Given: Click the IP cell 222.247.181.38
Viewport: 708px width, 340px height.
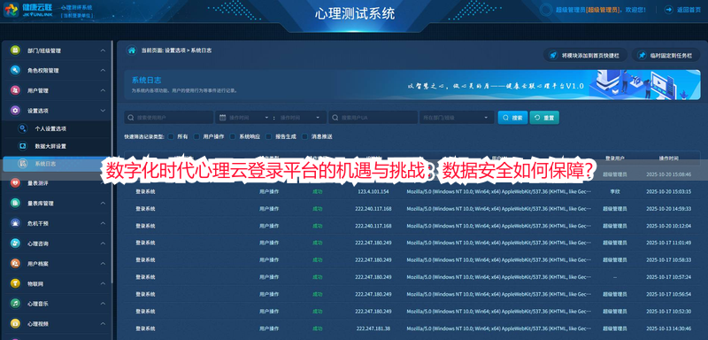Looking at the screenshot, I should click(x=373, y=328).
